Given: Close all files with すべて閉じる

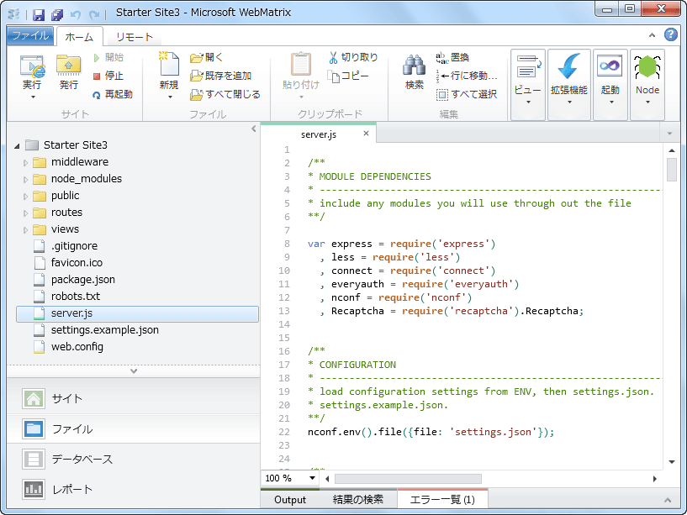Looking at the screenshot, I should 225,94.
